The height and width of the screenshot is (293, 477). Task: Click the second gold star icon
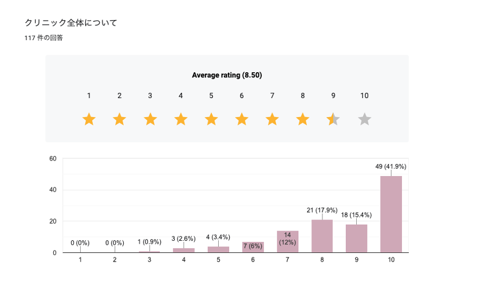[x=119, y=119]
